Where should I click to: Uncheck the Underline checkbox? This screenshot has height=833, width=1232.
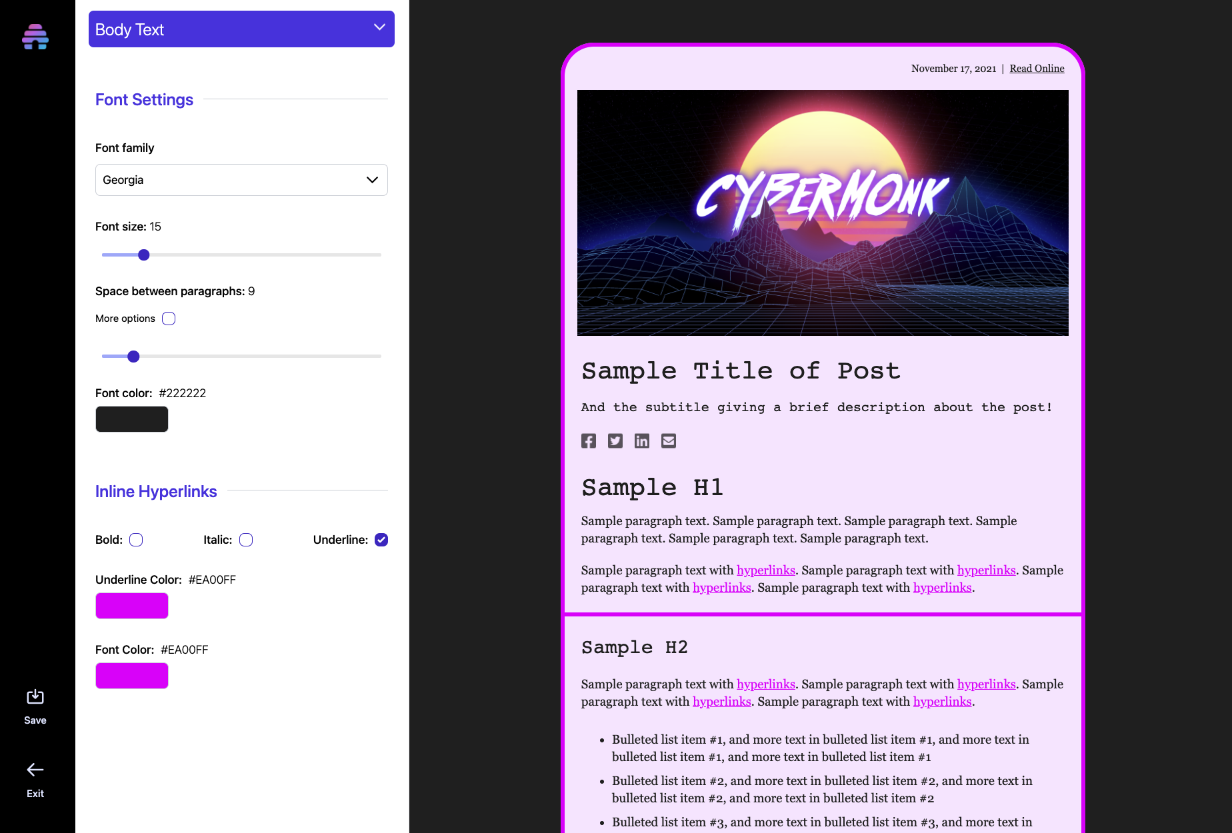click(x=381, y=540)
